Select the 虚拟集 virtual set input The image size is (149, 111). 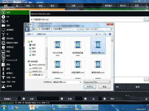(12, 86)
